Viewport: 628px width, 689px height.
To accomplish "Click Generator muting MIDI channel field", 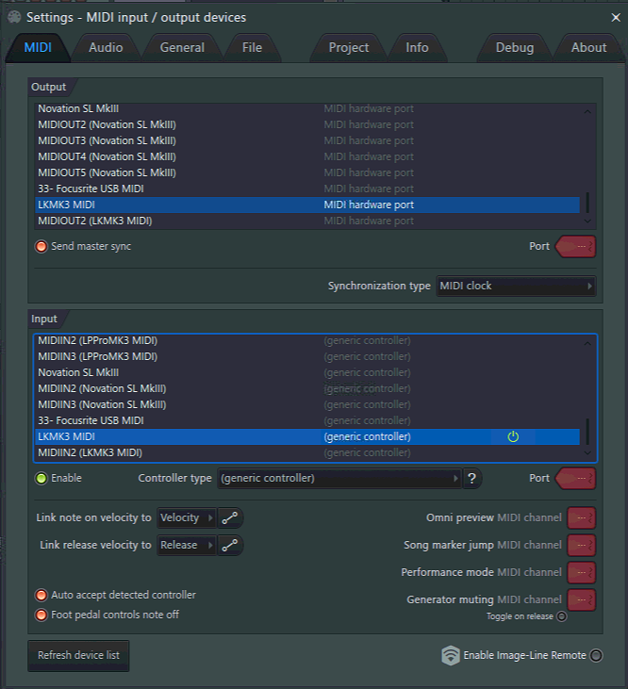I will [582, 599].
